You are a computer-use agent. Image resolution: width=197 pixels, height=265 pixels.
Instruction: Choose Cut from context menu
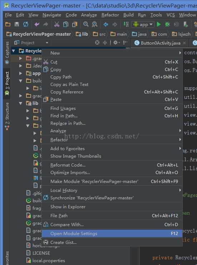click(x=112, y=62)
